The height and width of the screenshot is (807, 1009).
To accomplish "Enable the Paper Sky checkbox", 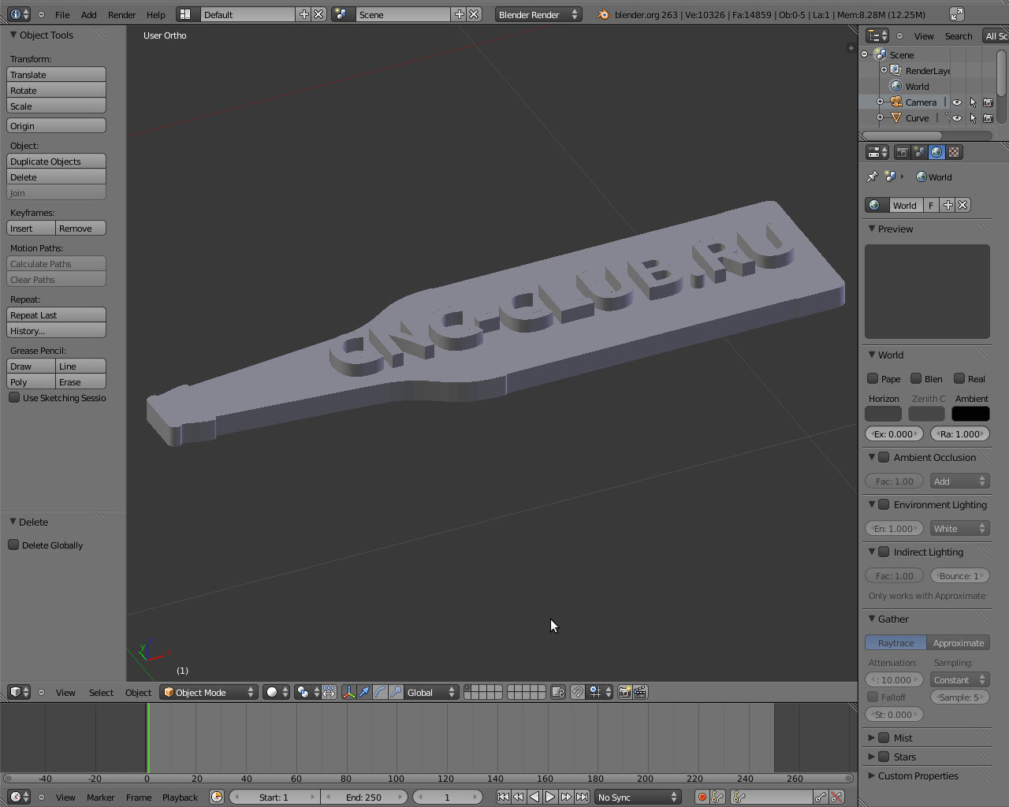I will (x=873, y=378).
